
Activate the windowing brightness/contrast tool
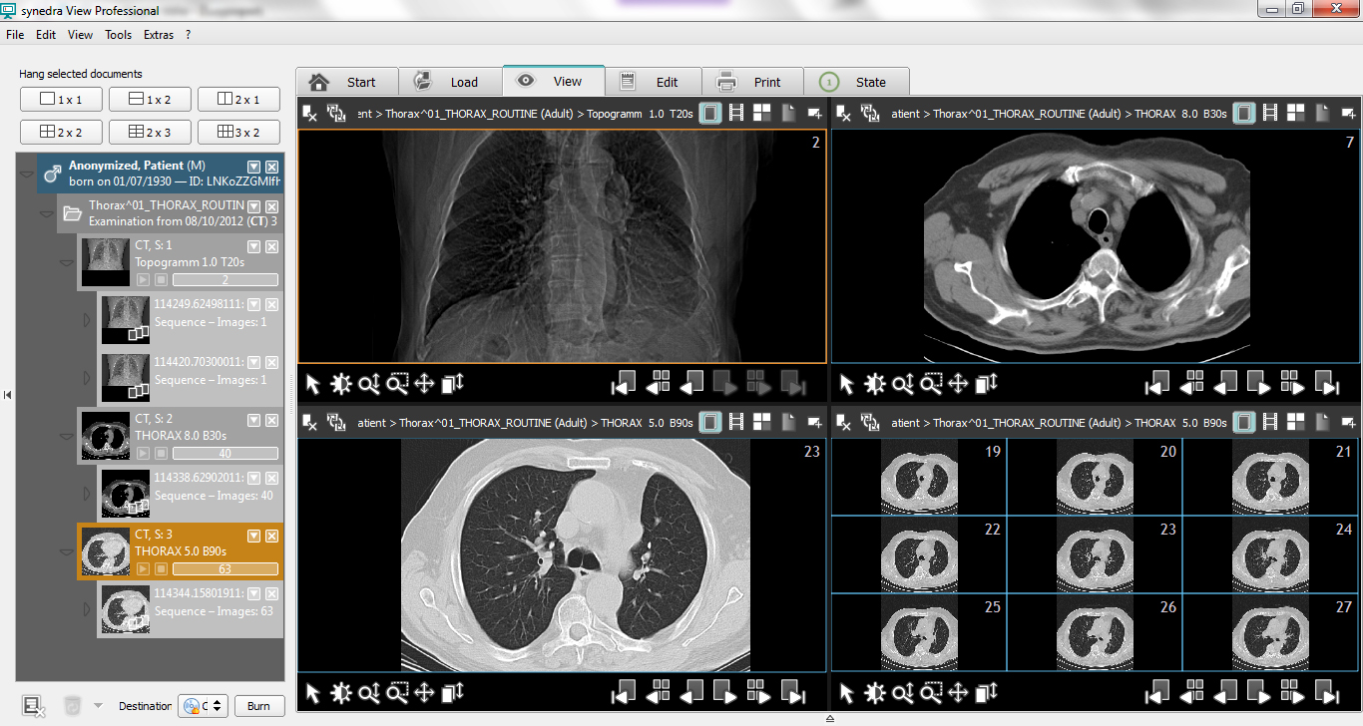click(x=341, y=383)
